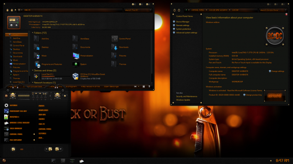Click red help icon in System window
Image resolution: width=293 pixels, height=164 pixels.
coord(286,14)
